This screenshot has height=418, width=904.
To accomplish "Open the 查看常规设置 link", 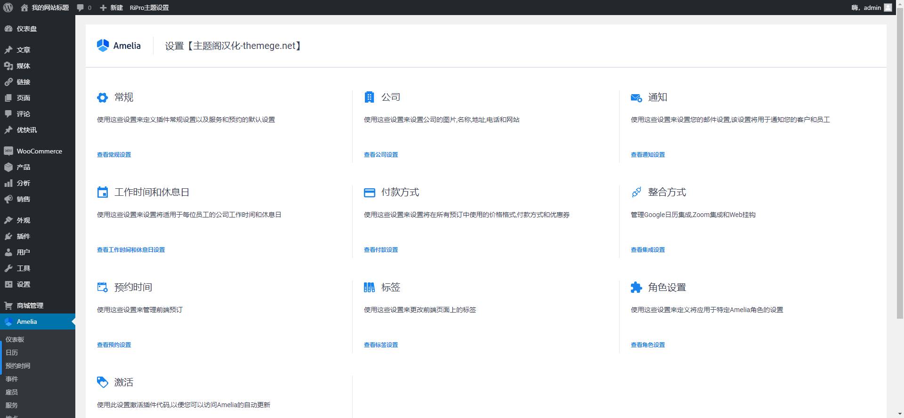I will (x=114, y=155).
